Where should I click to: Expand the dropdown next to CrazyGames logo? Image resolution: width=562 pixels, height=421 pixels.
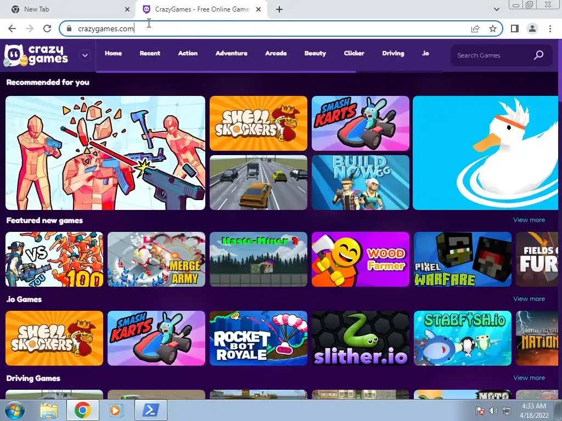click(85, 55)
